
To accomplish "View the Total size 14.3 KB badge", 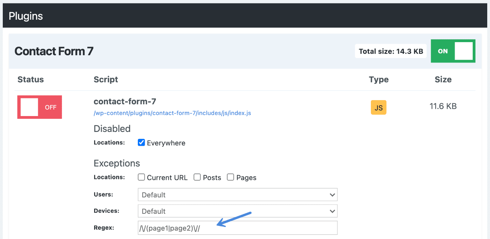I will pyautogui.click(x=391, y=51).
